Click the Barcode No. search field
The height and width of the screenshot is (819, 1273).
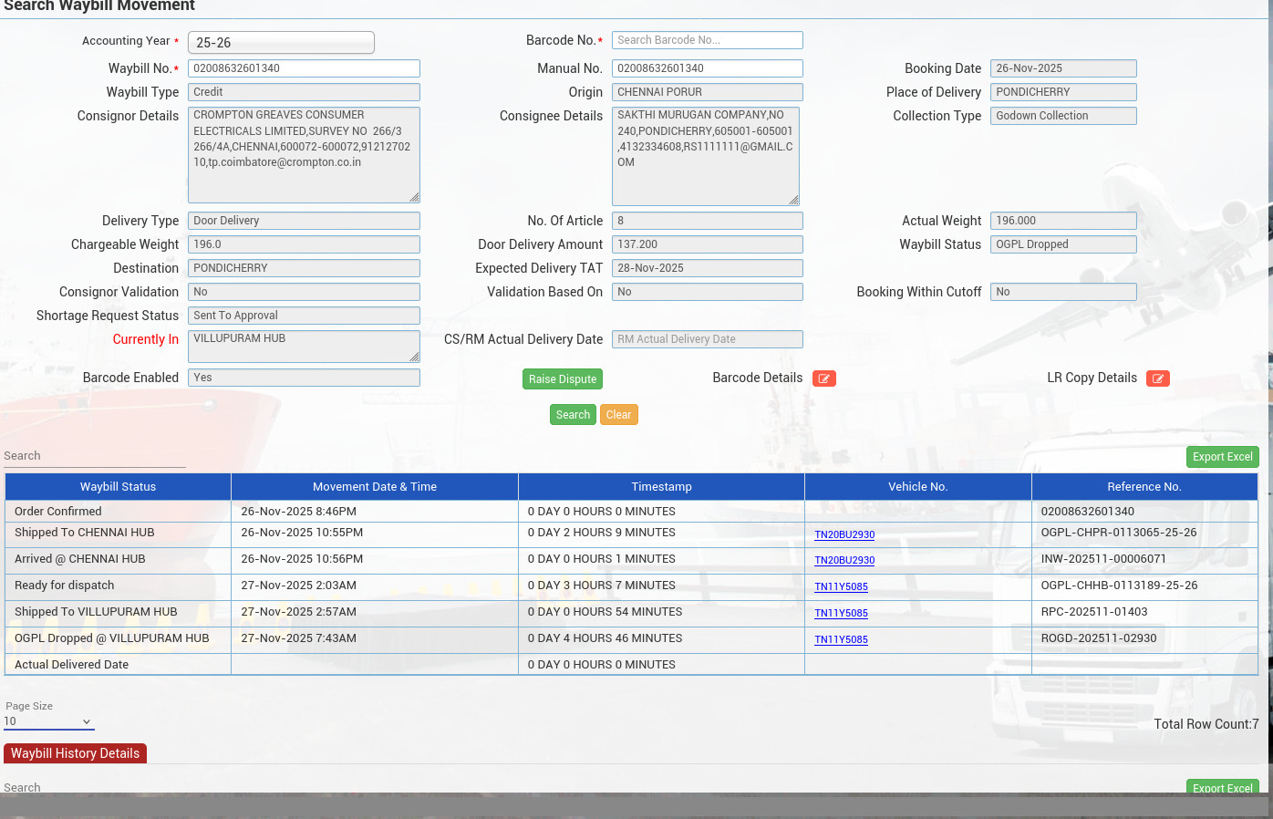[707, 40]
